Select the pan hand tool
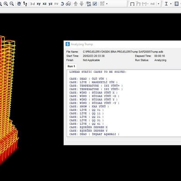The image size is (181, 181). [x=19, y=4]
